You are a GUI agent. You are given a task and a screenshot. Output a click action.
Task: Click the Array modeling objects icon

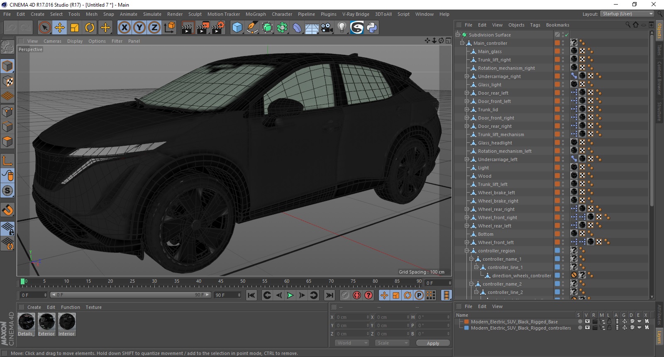[x=282, y=28]
